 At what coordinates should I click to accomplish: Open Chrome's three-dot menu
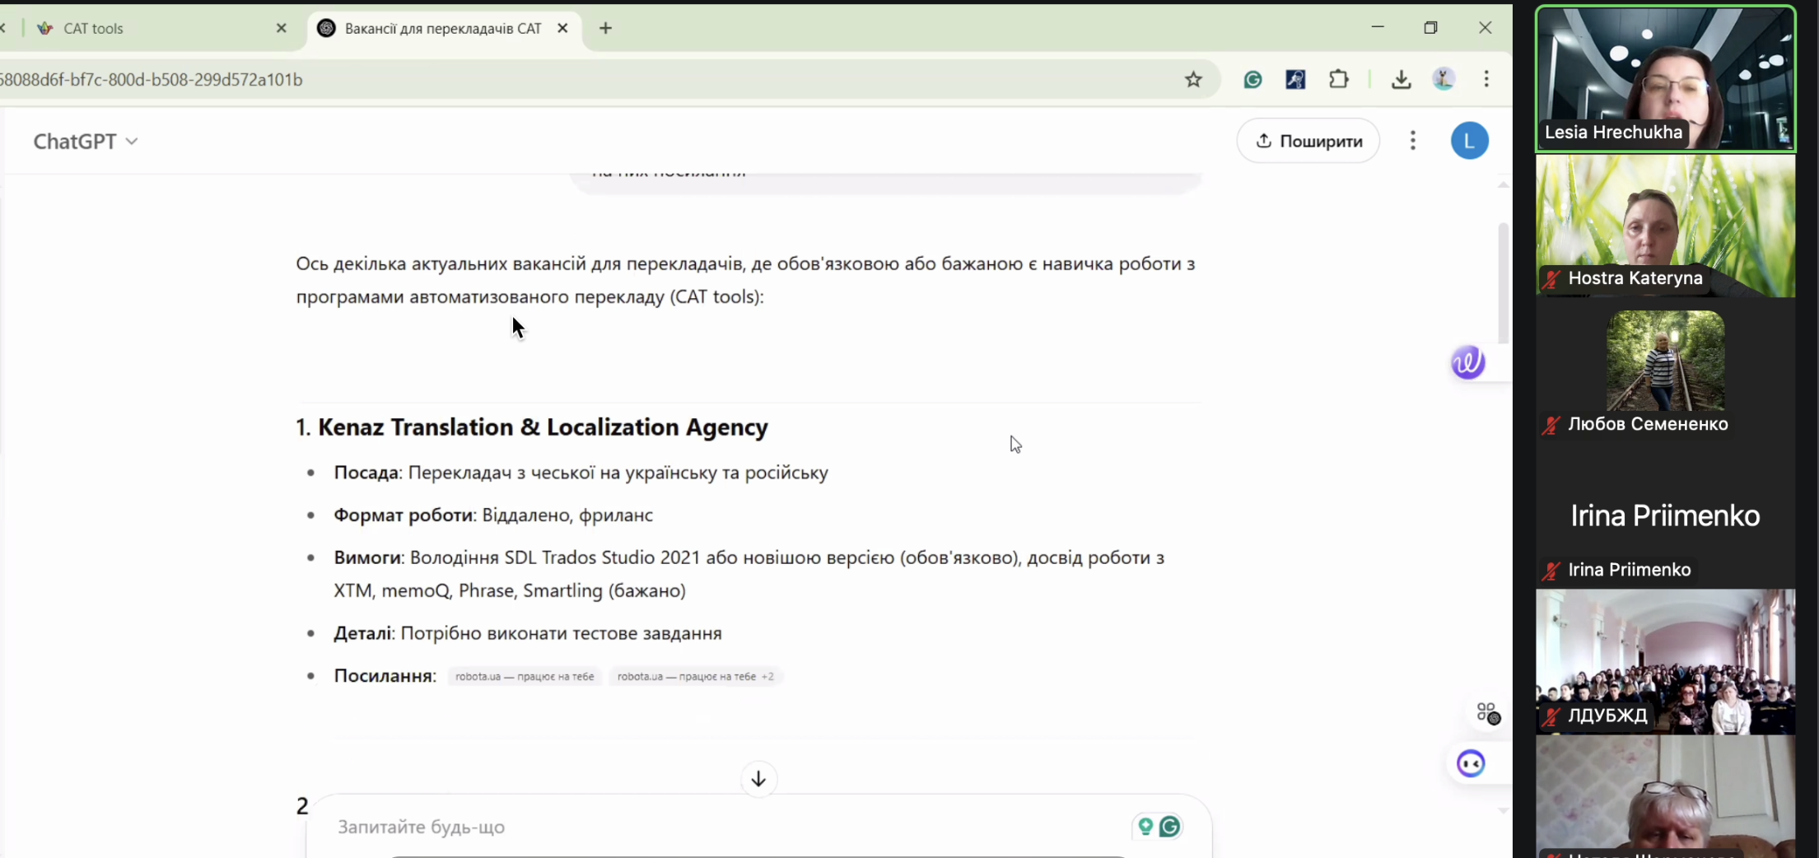[1486, 79]
